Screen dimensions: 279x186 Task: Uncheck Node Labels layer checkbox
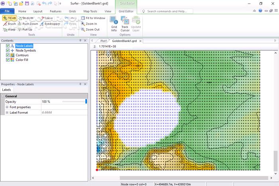coord(8,46)
